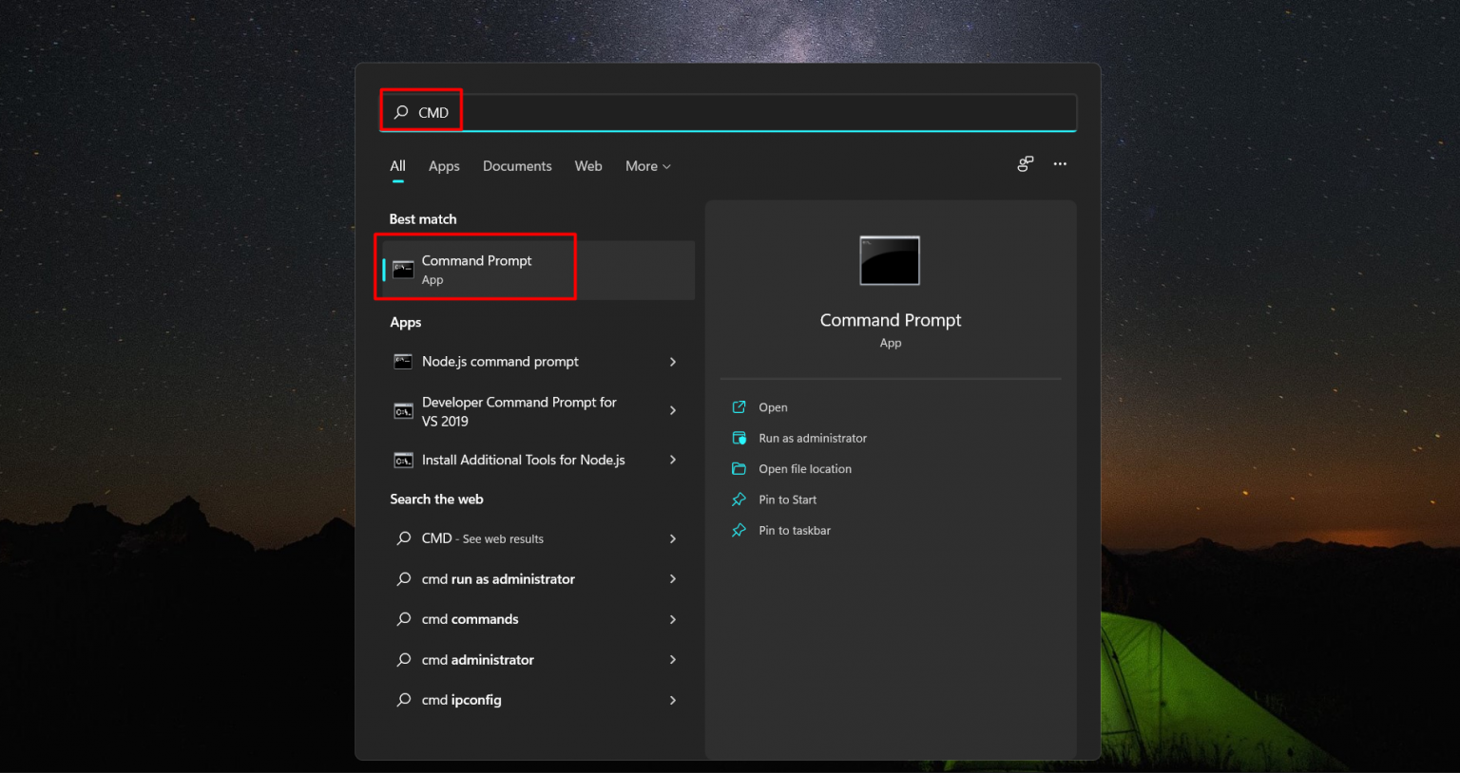Image resolution: width=1460 pixels, height=773 pixels.
Task: Click search icon beside cmd administrator
Action: pyautogui.click(x=404, y=660)
